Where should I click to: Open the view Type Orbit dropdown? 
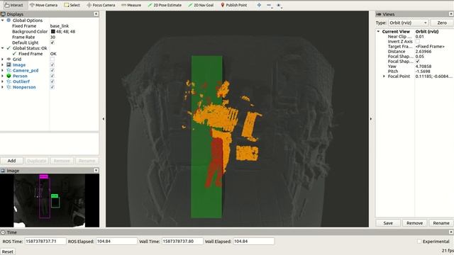409,23
